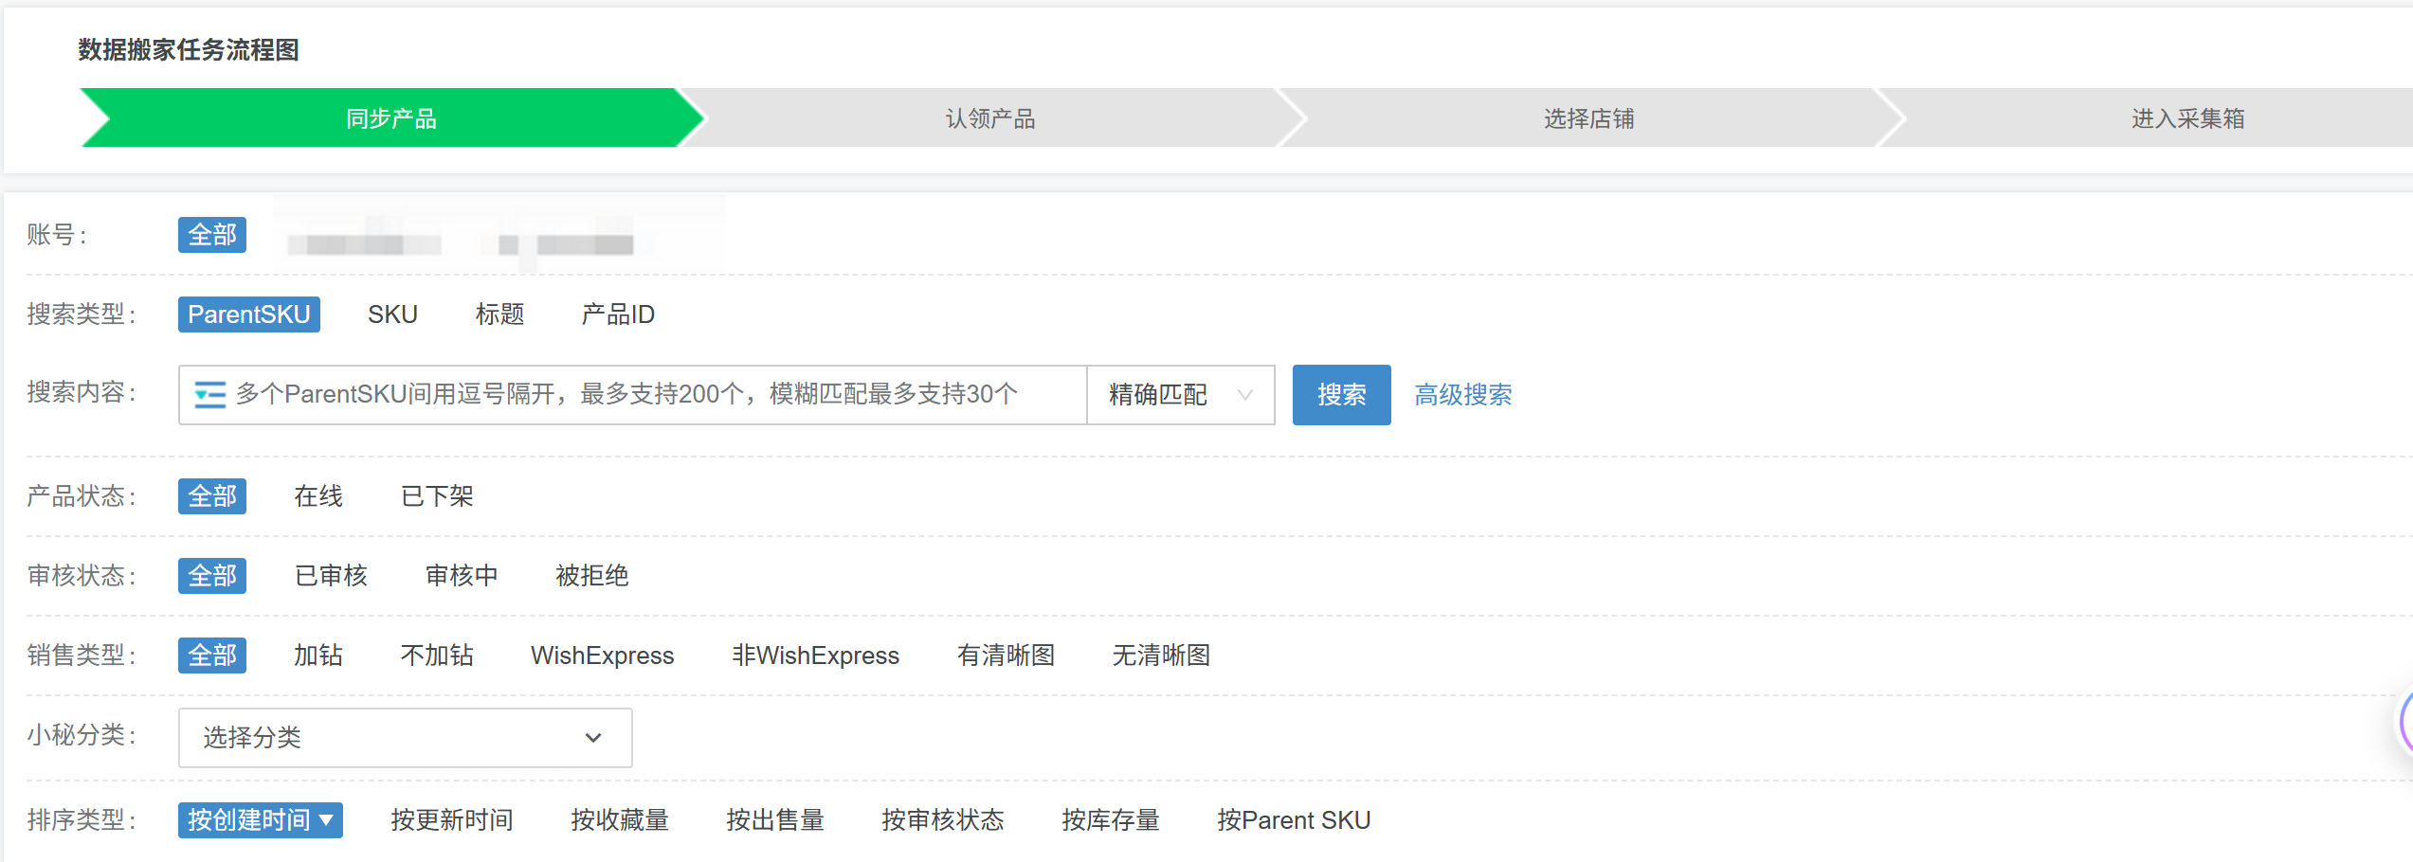2413x862 pixels.
Task: Select 标题 search type
Action: pyautogui.click(x=499, y=314)
